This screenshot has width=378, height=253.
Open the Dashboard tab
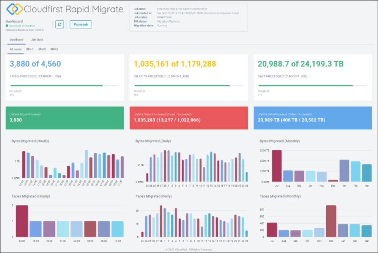pyautogui.click(x=17, y=39)
